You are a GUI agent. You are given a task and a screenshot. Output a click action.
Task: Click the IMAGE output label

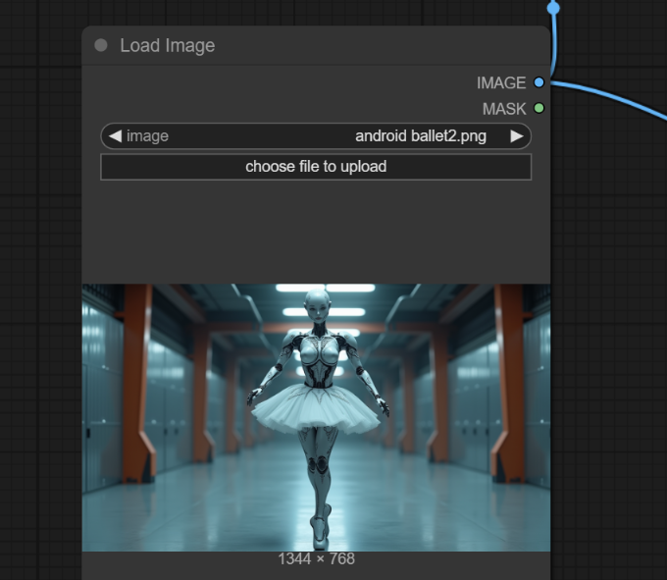(x=501, y=83)
